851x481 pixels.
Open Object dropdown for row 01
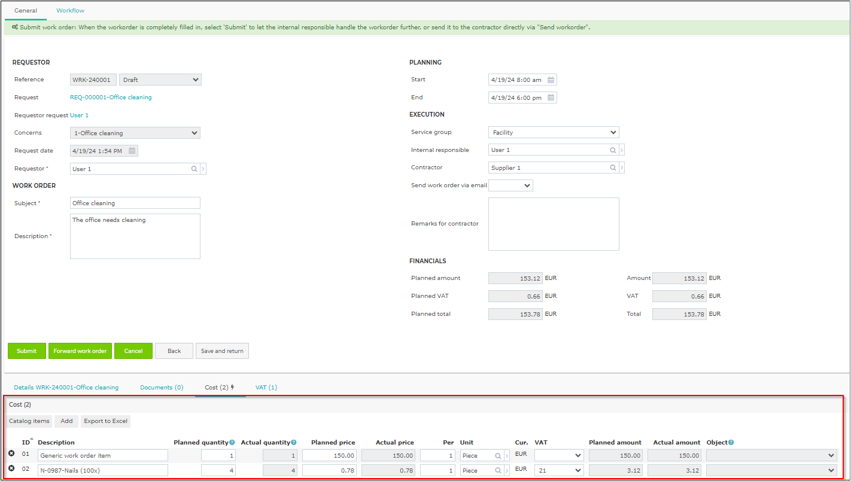tap(771, 455)
